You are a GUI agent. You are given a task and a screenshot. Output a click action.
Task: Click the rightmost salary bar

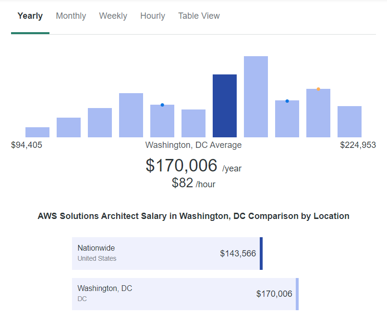(349, 121)
